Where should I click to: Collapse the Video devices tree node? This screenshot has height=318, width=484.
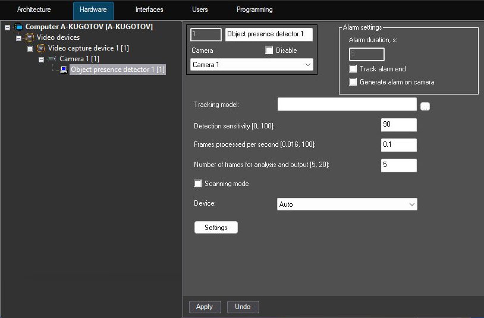[18, 38]
